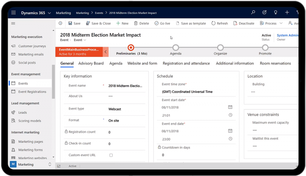Image resolution: width=306 pixels, height=176 pixels.
Task: Click the search magnifier icon in header
Action: pyautogui.click(x=253, y=13)
